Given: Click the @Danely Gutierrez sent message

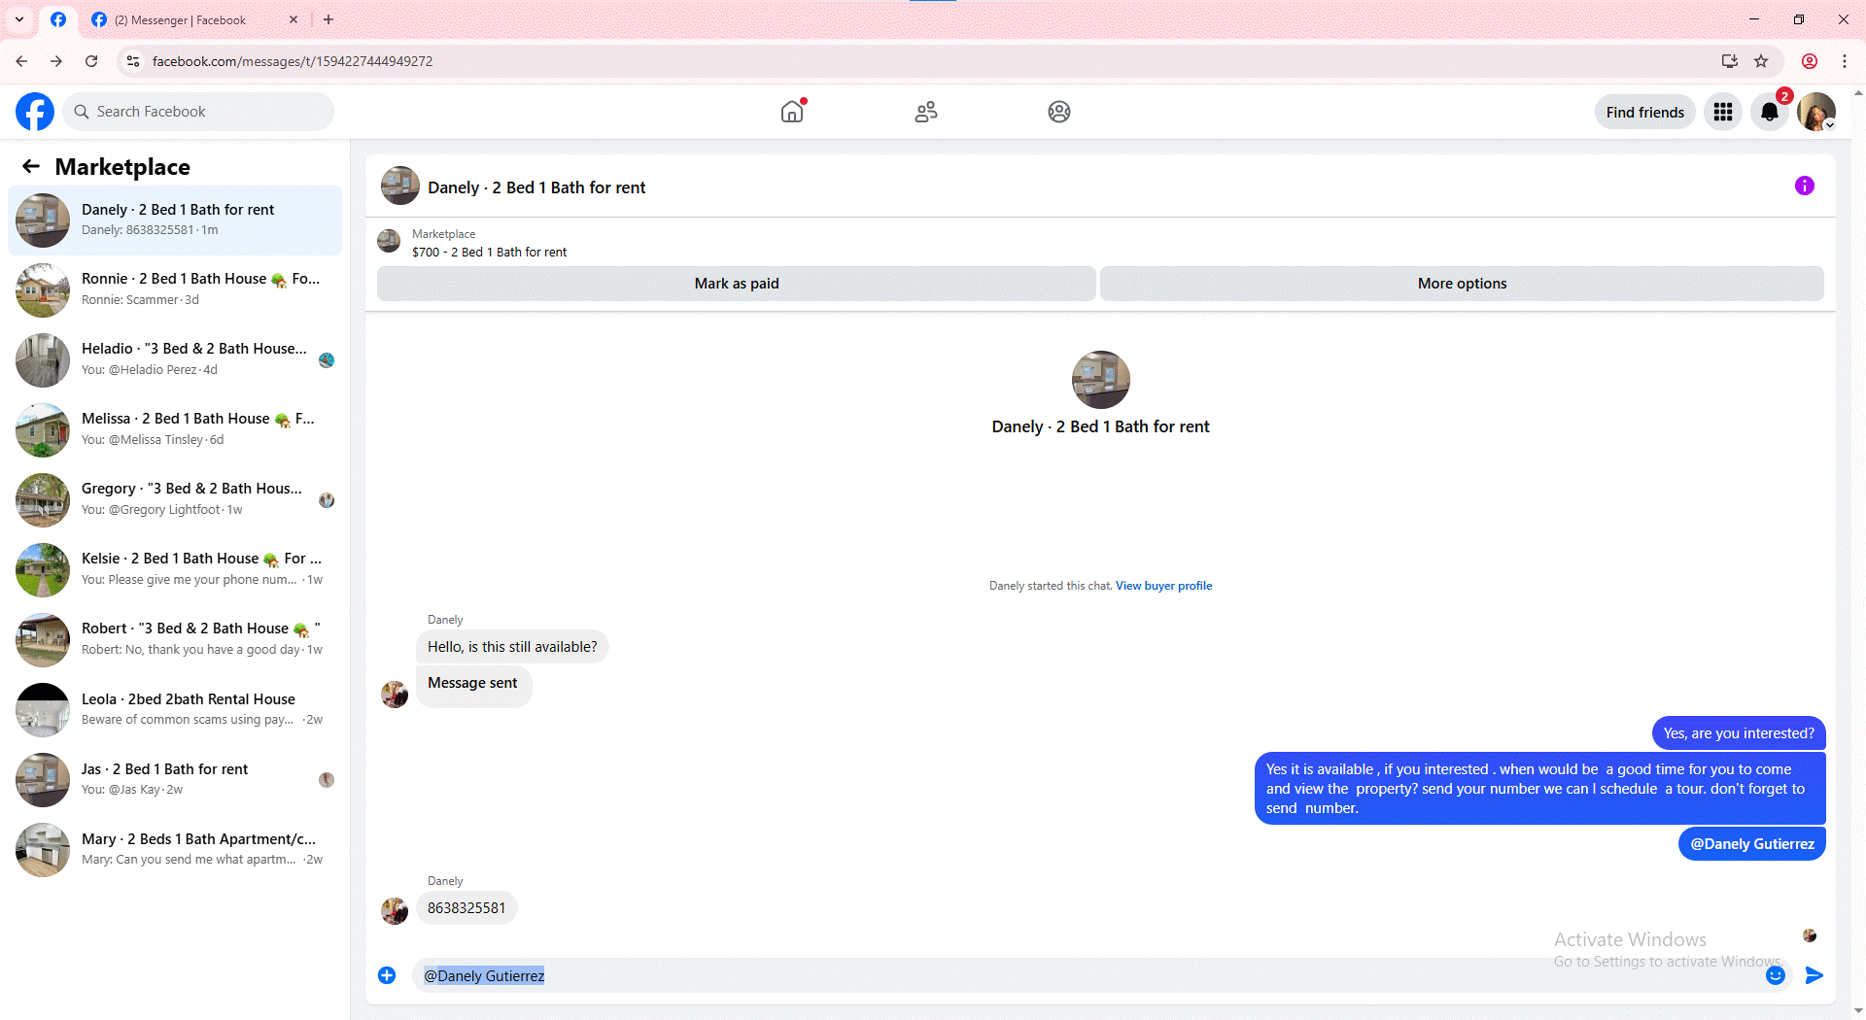Looking at the screenshot, I should coord(1752,844).
